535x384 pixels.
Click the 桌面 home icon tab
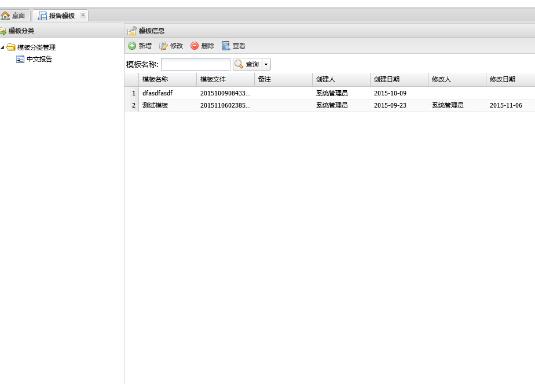tap(6, 16)
